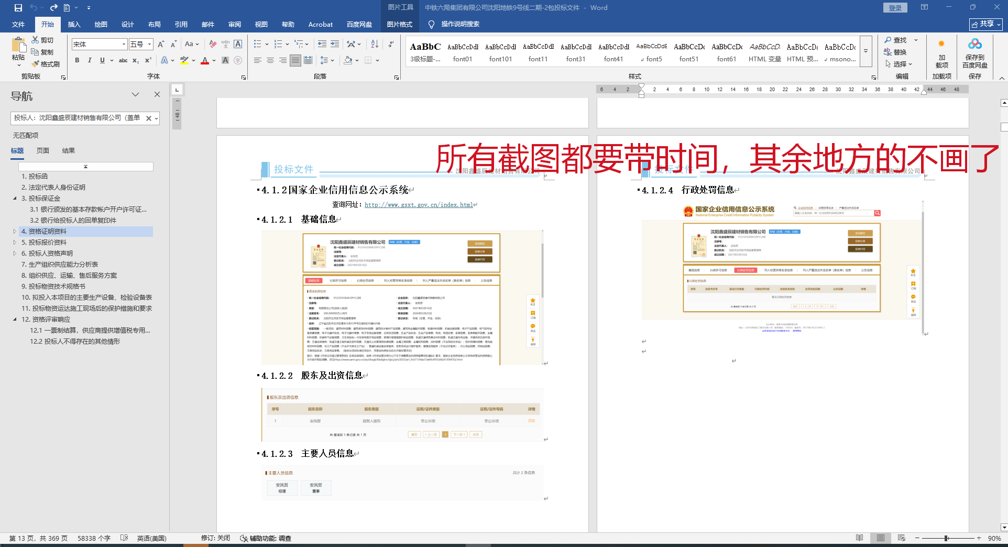
Task: Toggle superscript formatting
Action: pyautogui.click(x=148, y=60)
